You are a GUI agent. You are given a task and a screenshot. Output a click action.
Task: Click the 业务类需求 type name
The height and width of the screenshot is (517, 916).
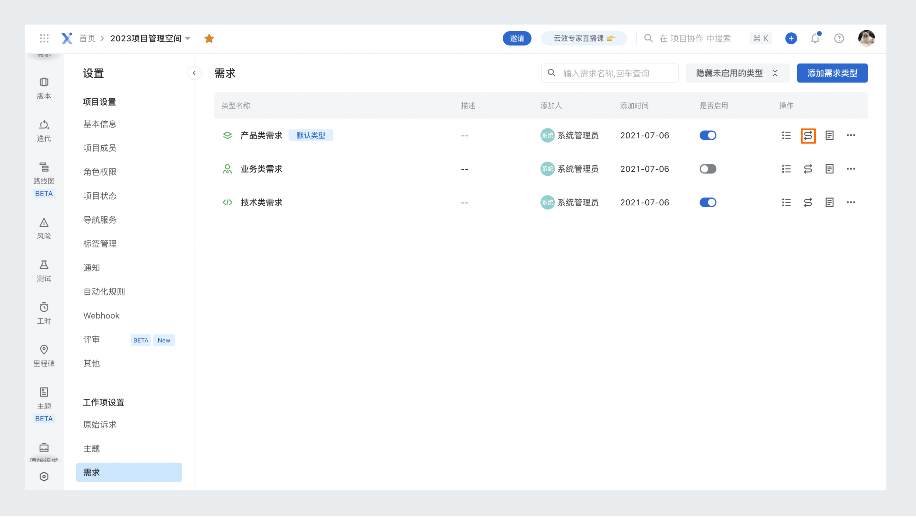[261, 169]
